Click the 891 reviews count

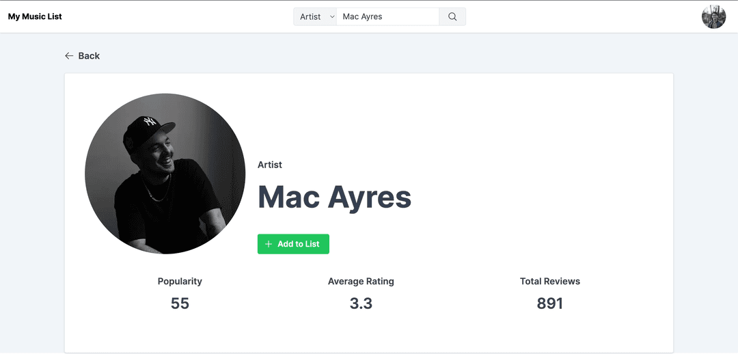point(549,303)
